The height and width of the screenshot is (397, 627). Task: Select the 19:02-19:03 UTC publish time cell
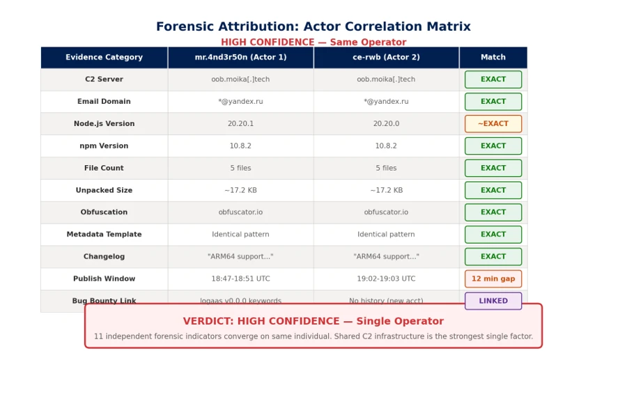(x=386, y=279)
